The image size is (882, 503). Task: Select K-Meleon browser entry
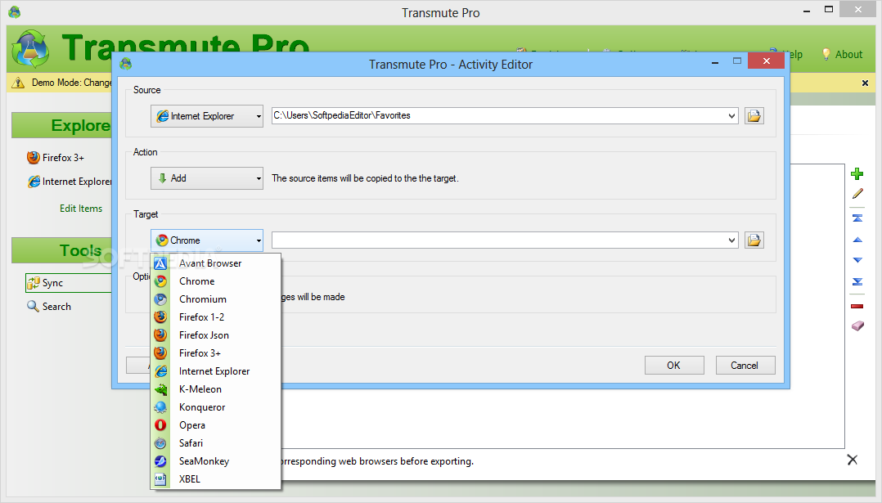click(x=215, y=389)
